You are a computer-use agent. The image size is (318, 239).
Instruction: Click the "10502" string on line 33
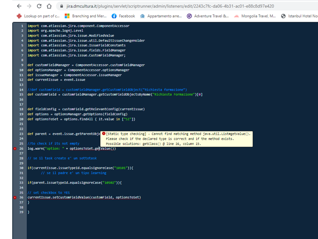coord(110,182)
